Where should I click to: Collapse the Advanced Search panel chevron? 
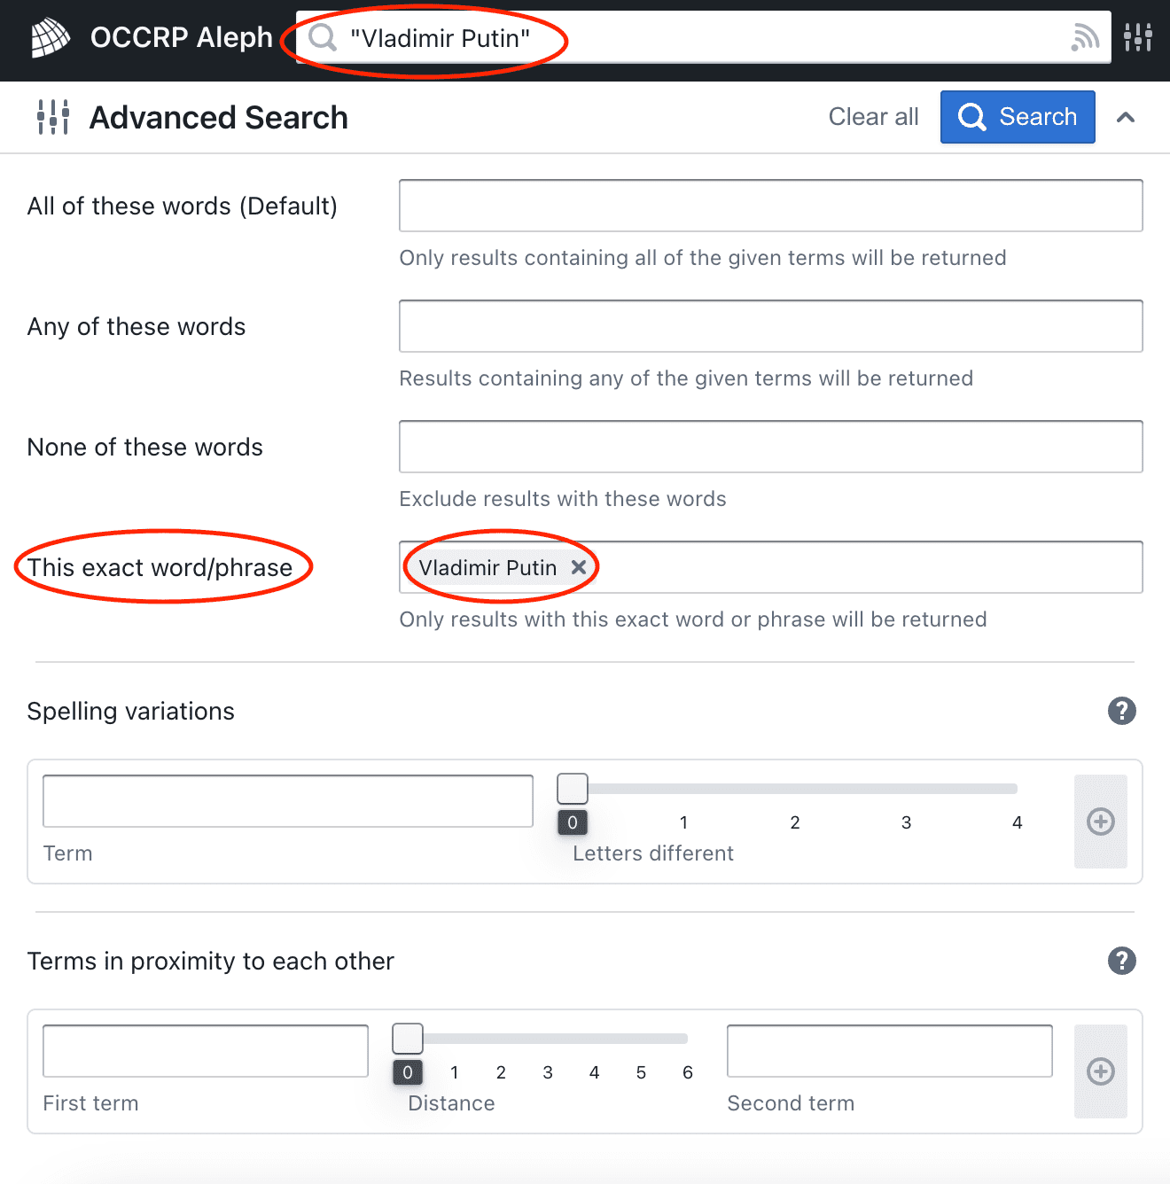pyautogui.click(x=1126, y=117)
